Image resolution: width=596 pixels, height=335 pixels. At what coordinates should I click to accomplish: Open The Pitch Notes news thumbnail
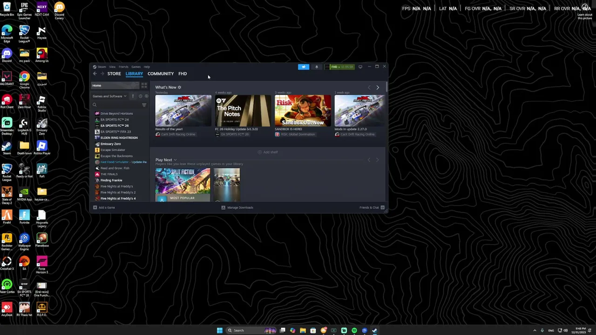point(243,111)
